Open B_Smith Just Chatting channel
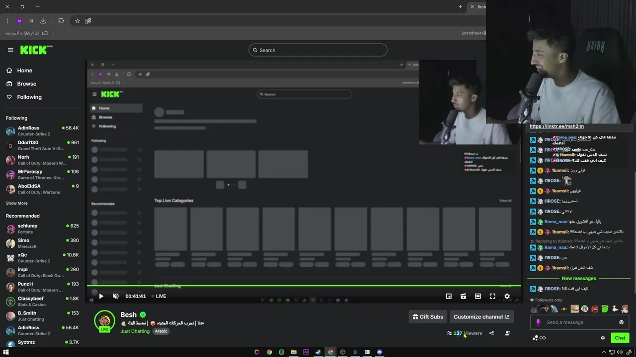 coord(42,316)
